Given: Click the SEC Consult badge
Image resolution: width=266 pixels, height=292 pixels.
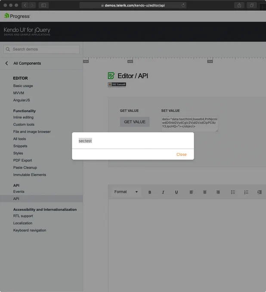Looking at the screenshot, I should click(117, 85).
